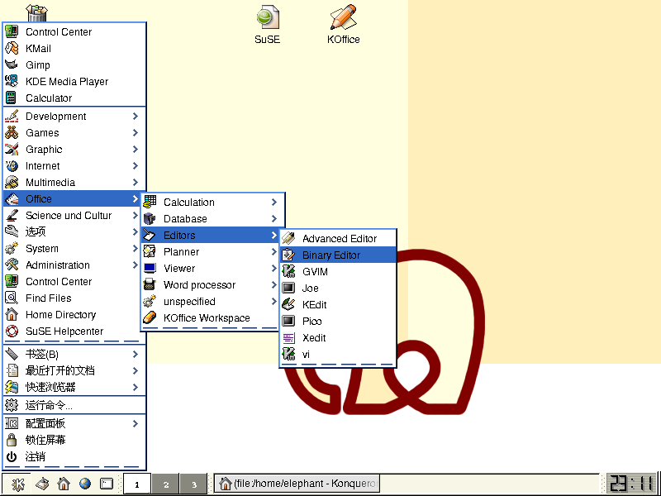Select Pico in the Editors submenu
This screenshot has width=661, height=496.
(338, 321)
